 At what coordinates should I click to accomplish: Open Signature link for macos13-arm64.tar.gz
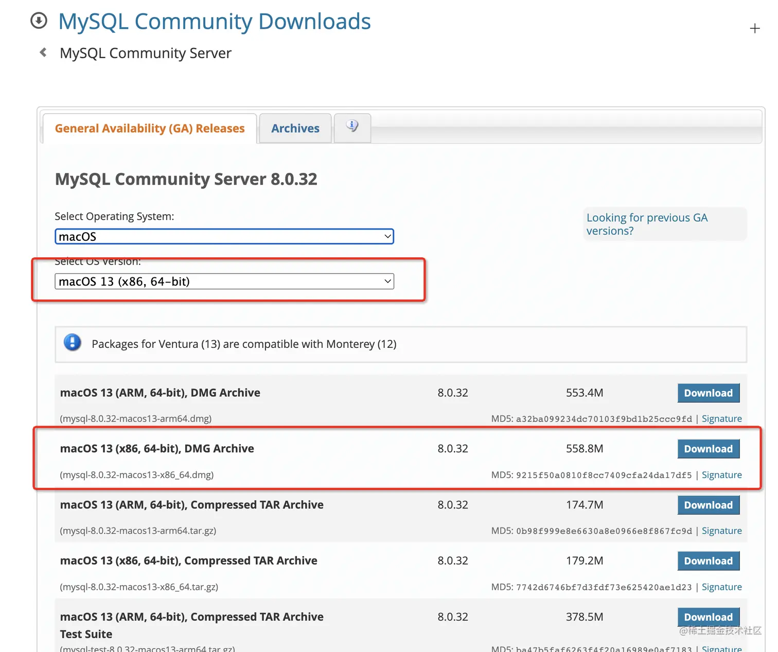pos(722,531)
